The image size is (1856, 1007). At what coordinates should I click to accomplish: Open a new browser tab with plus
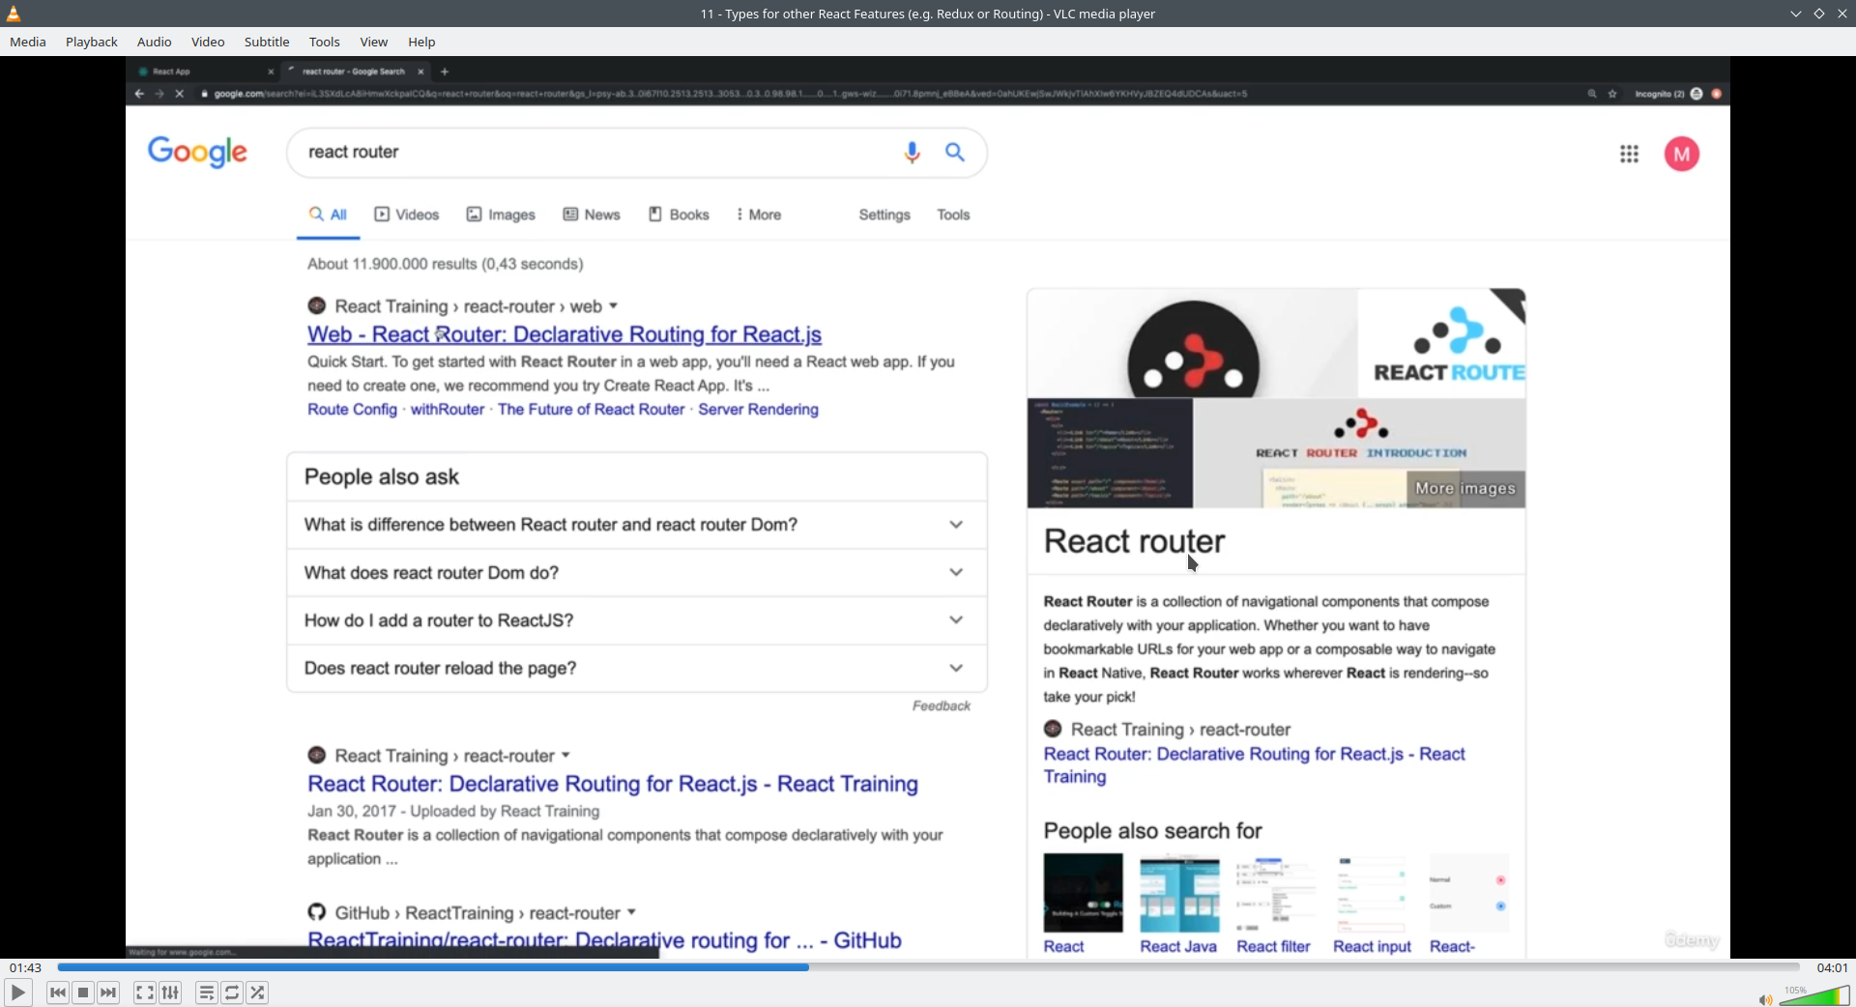[445, 72]
